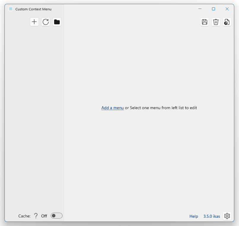Click the 'Off' cache status text

(x=44, y=216)
